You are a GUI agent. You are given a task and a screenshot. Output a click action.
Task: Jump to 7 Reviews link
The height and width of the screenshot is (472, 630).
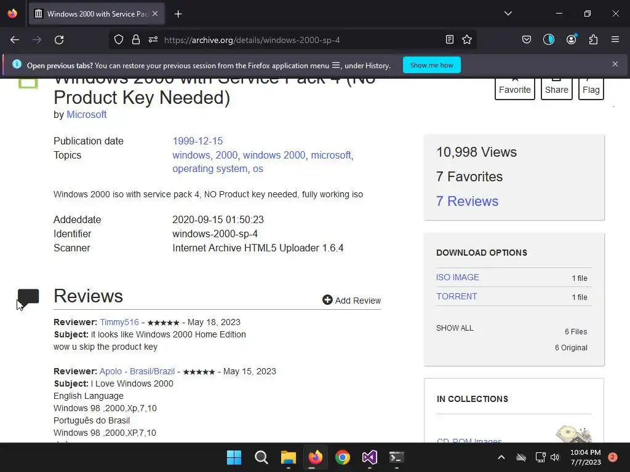click(x=468, y=201)
